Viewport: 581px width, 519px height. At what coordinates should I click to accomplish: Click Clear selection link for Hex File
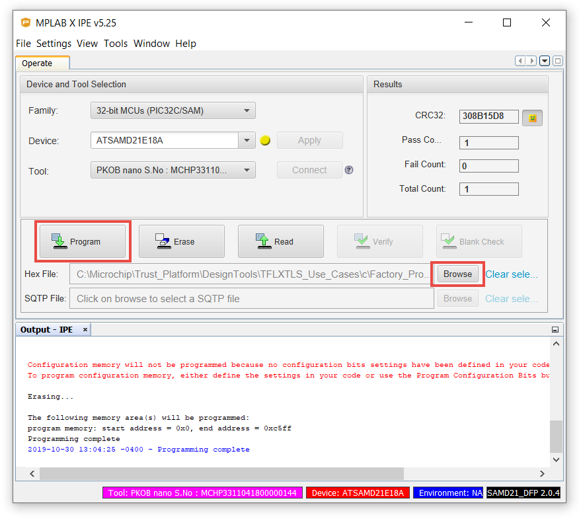coord(512,274)
